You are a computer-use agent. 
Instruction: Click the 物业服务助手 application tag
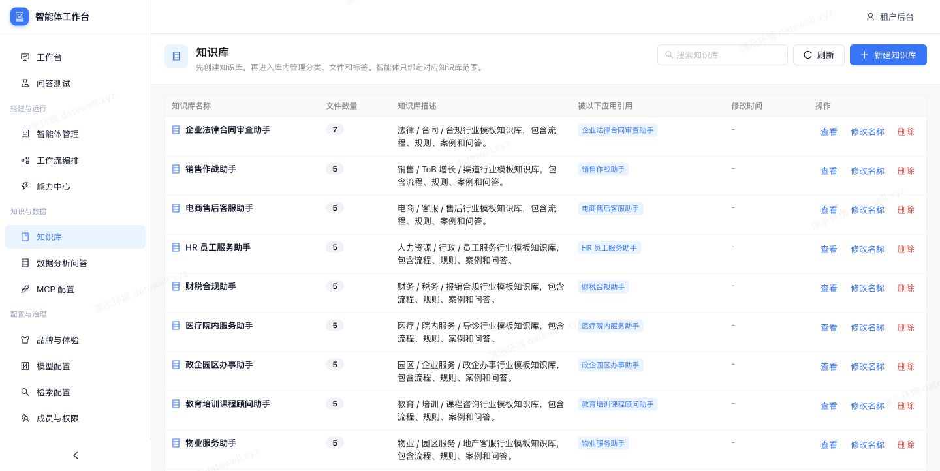pos(603,444)
